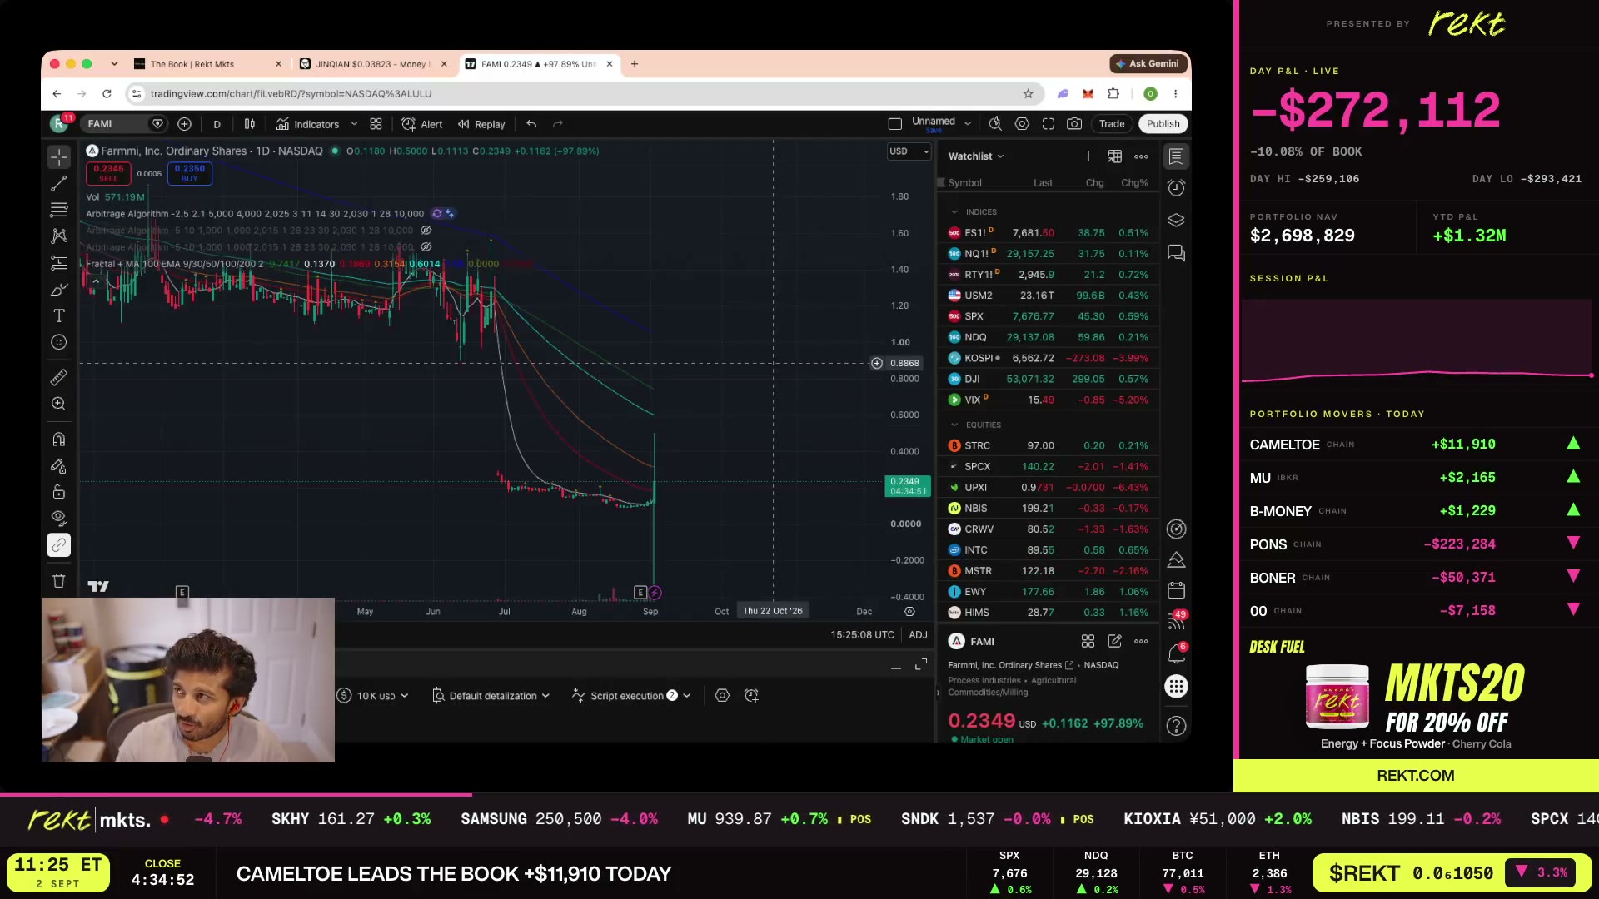Collapse the INDICES watchlist section
Screen dimensions: 1599x899
tap(954, 212)
